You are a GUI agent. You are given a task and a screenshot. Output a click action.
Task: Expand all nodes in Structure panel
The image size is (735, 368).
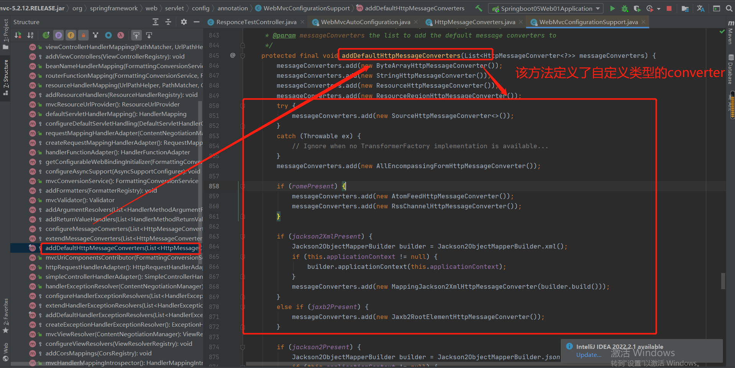point(156,22)
